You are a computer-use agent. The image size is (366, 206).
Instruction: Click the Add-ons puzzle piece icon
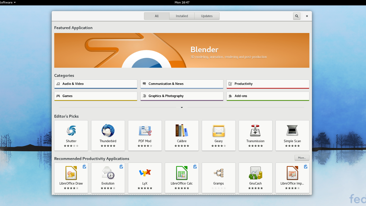click(x=230, y=96)
